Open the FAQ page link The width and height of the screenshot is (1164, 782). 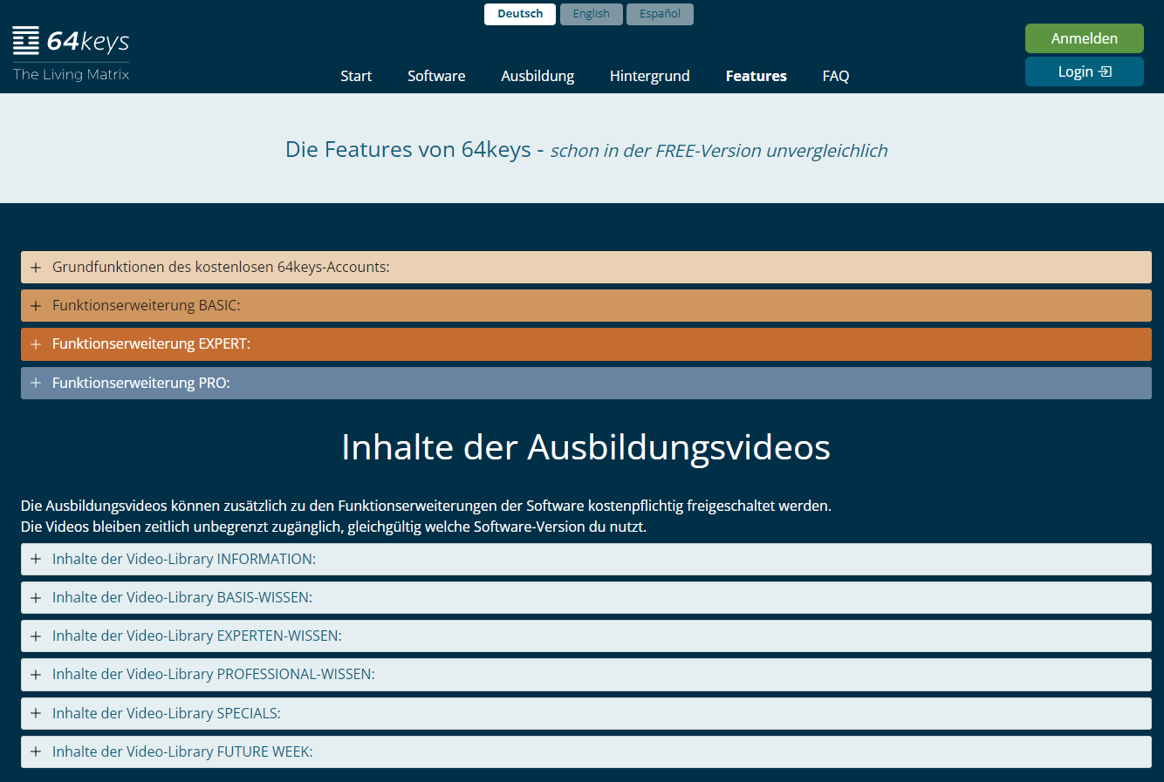(x=835, y=76)
